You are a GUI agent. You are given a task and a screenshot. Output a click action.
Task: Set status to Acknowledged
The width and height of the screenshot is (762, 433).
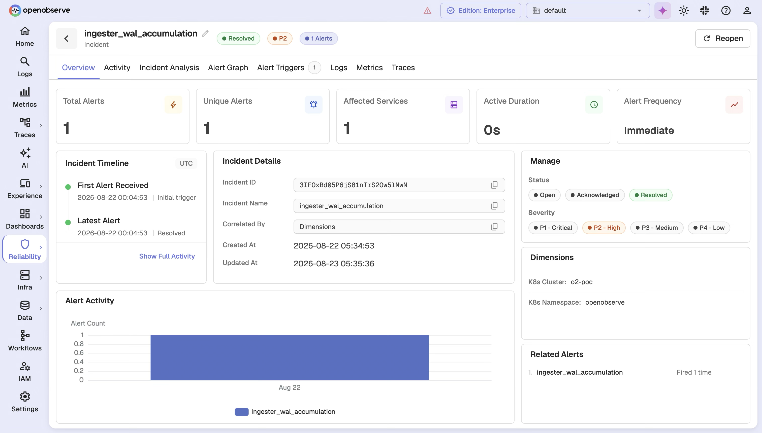[595, 195]
